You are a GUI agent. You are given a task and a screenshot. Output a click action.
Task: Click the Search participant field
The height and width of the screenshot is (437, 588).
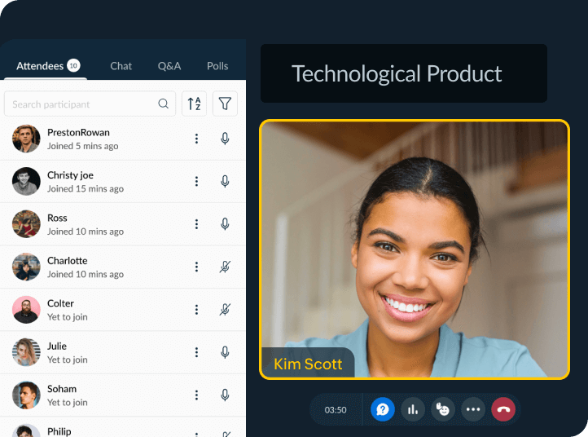coord(90,104)
